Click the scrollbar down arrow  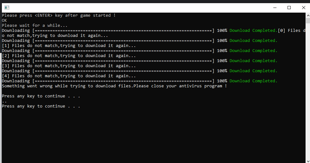[x=308, y=161]
